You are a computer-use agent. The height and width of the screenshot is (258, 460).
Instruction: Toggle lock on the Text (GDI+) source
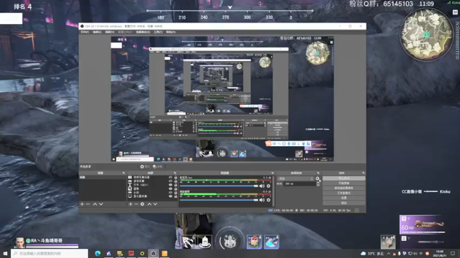[175, 185]
